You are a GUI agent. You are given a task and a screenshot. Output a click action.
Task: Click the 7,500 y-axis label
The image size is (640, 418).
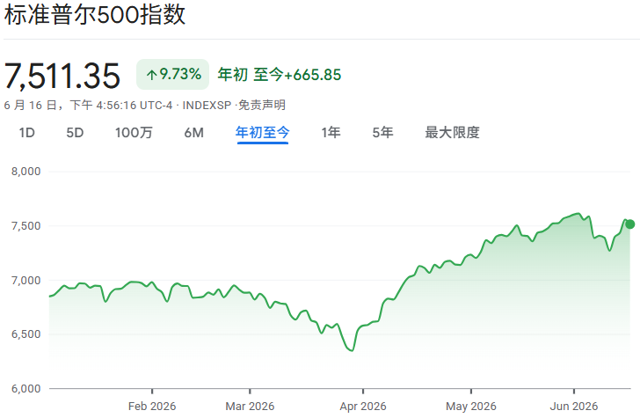click(x=26, y=226)
